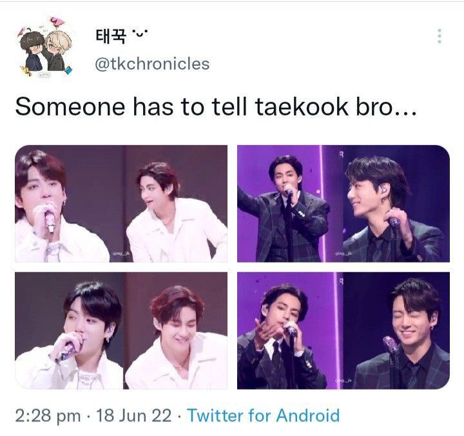Click the 태꾹 display name
Image resolution: width=464 pixels, height=436 pixels.
point(111,36)
